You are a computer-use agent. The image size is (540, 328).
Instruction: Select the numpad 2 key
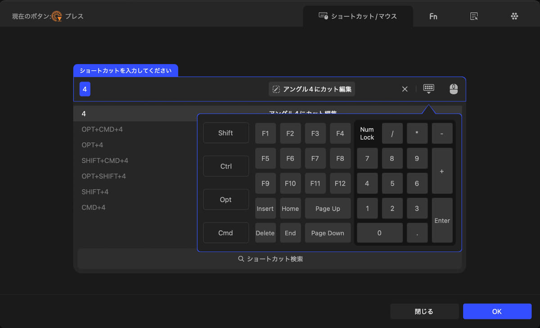[x=392, y=209]
